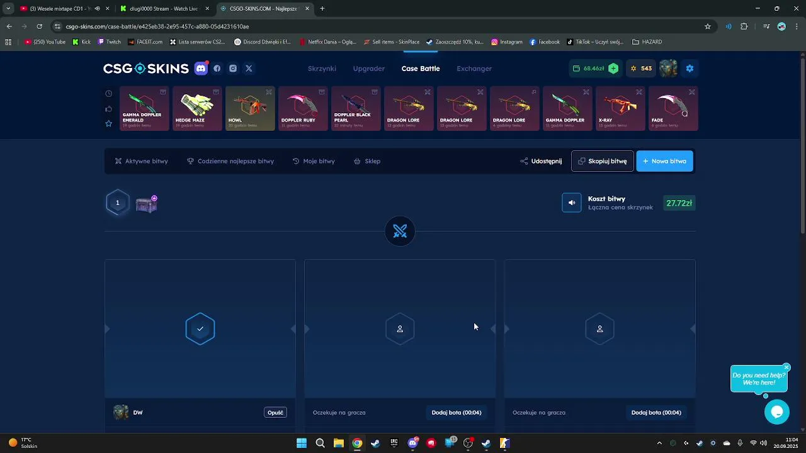Open the Twitch bookmark
806x453 pixels.
pyautogui.click(x=109, y=42)
